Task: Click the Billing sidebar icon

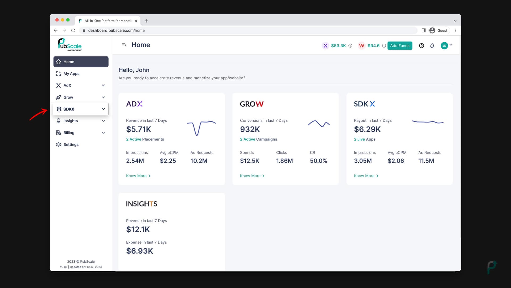Action: click(58, 132)
